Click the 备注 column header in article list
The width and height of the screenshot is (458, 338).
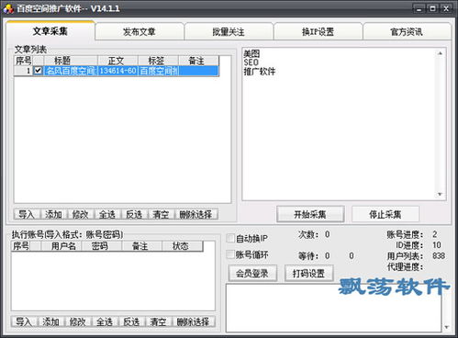click(x=198, y=61)
